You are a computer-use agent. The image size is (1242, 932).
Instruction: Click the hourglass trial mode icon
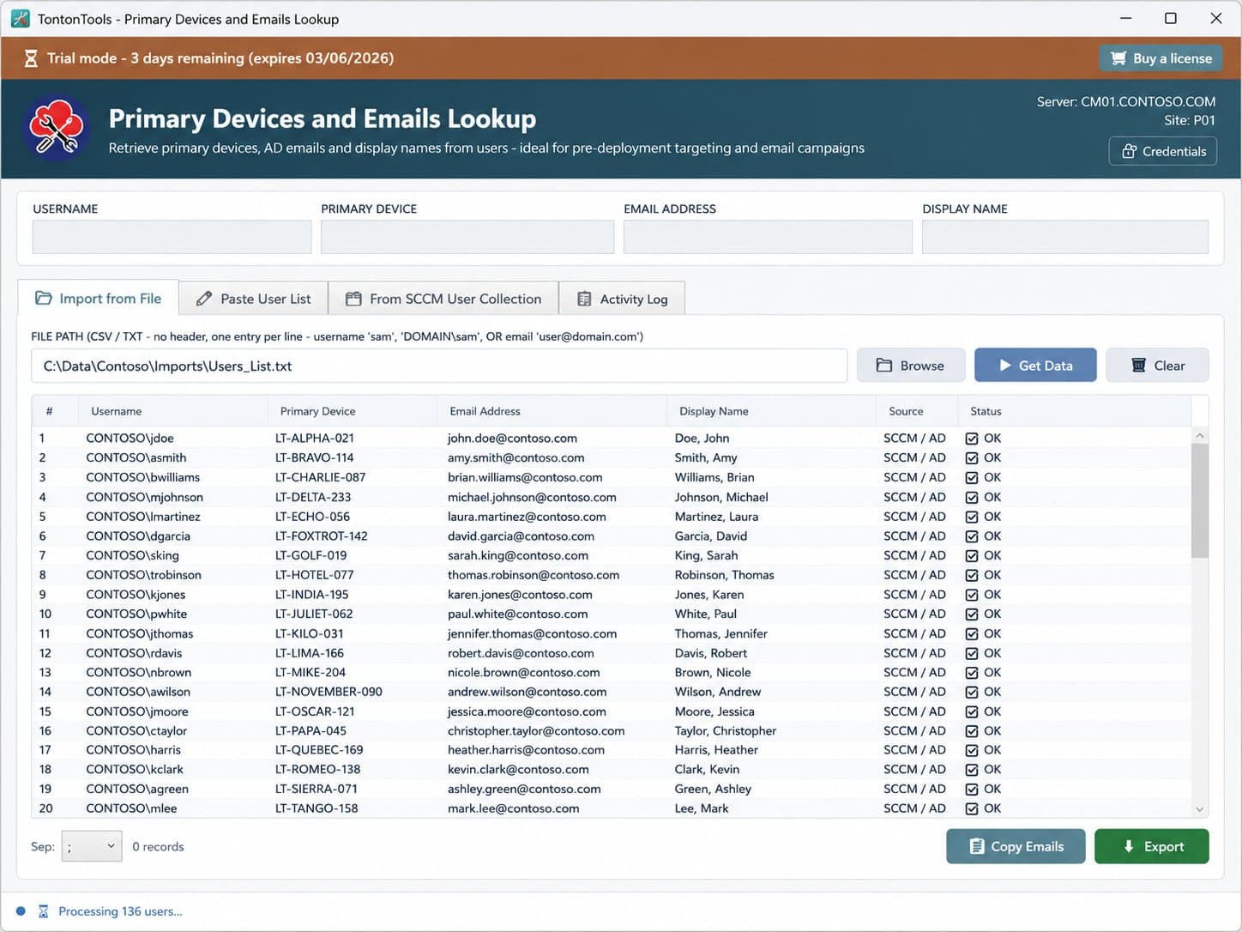(30, 58)
